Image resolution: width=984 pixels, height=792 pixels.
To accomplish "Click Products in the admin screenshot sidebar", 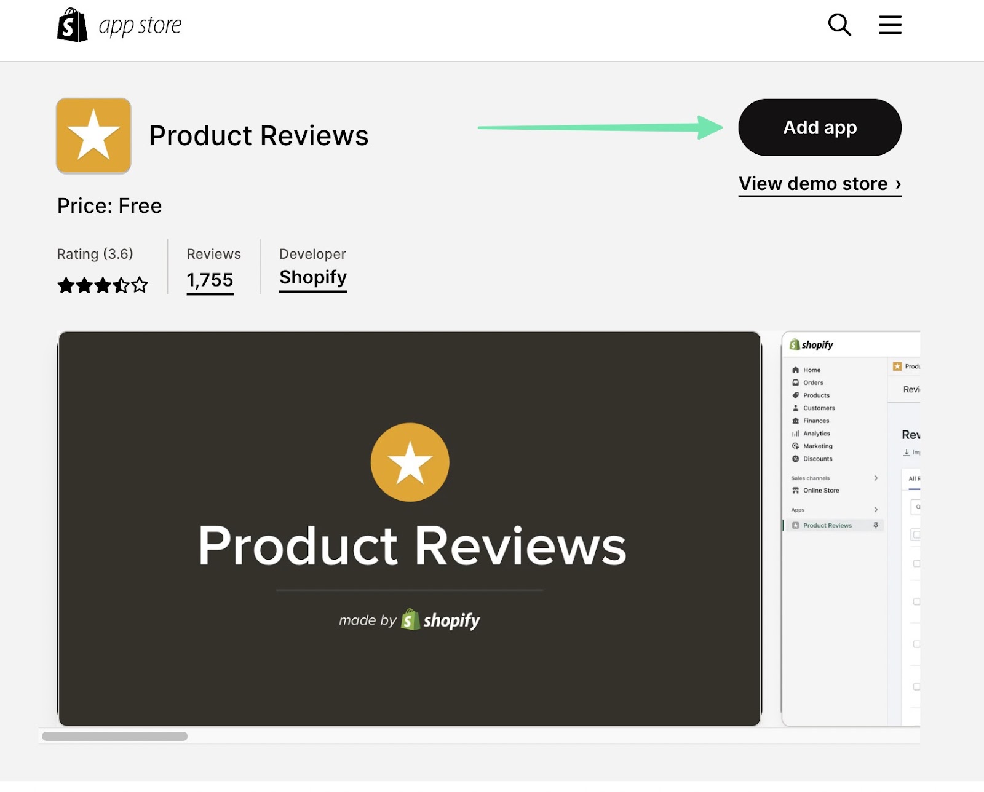I will coord(816,395).
